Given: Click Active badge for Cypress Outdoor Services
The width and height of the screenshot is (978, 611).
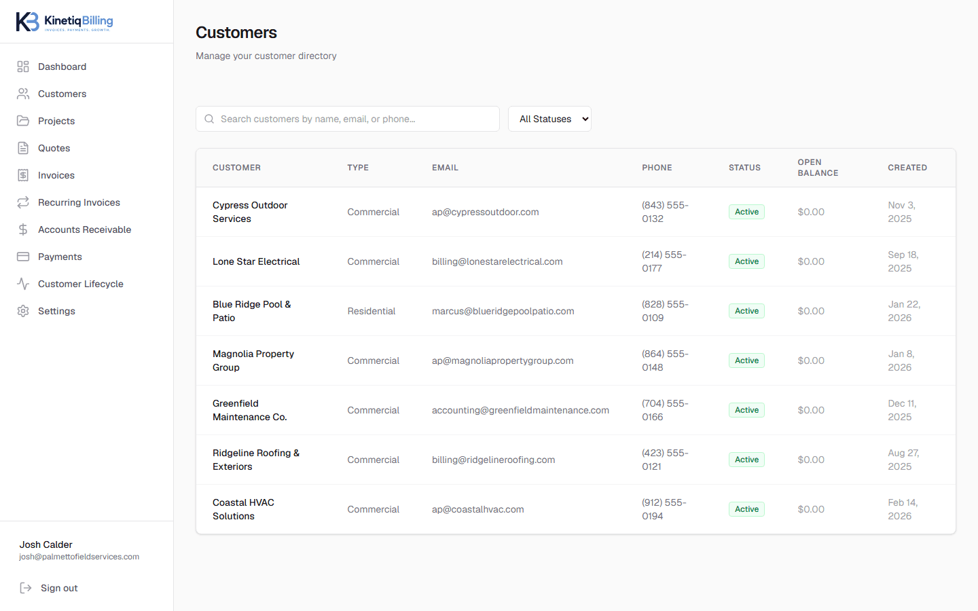Looking at the screenshot, I should (746, 212).
